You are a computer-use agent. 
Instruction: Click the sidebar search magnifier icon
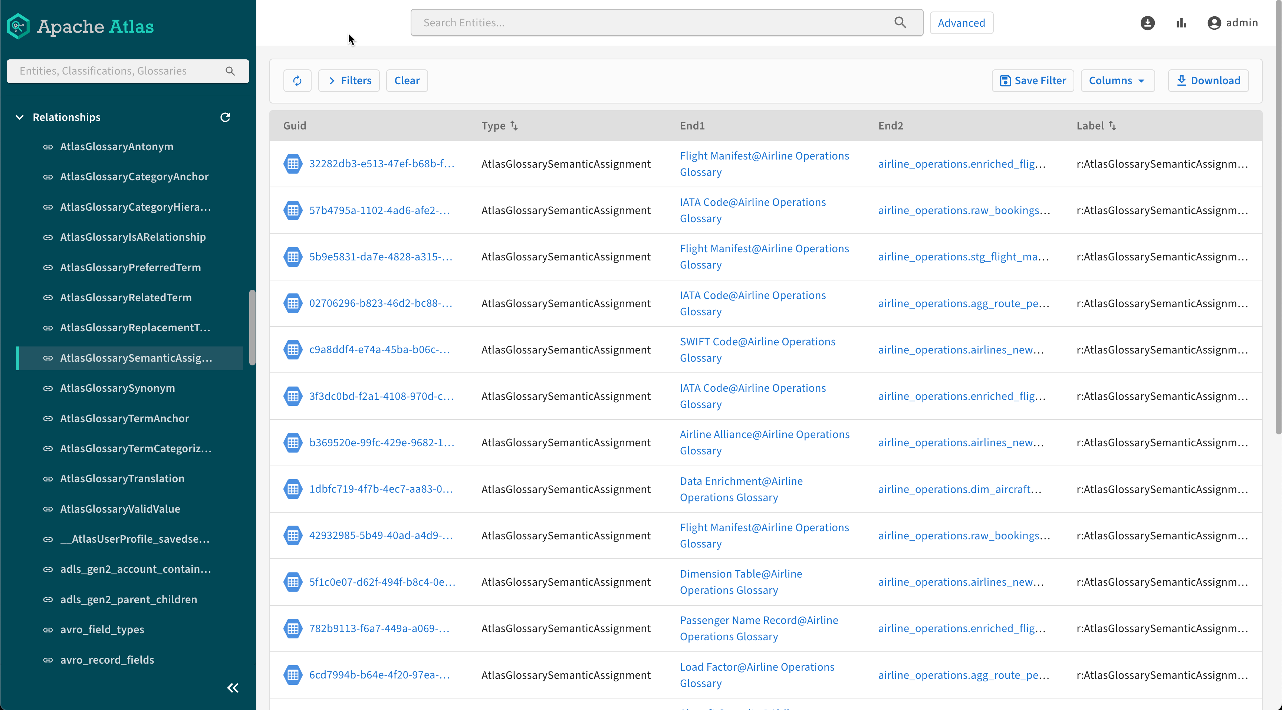point(230,71)
